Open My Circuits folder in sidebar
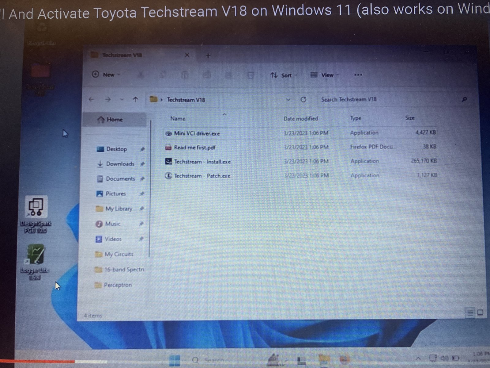 [119, 254]
